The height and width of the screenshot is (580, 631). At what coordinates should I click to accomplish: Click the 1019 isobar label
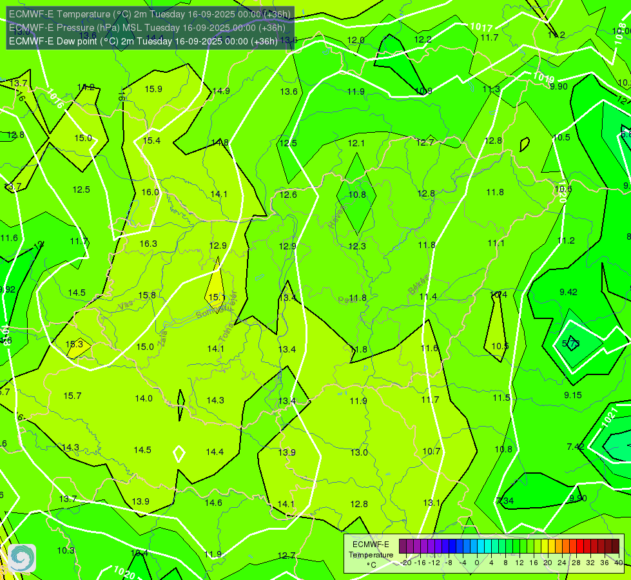pos(544,77)
